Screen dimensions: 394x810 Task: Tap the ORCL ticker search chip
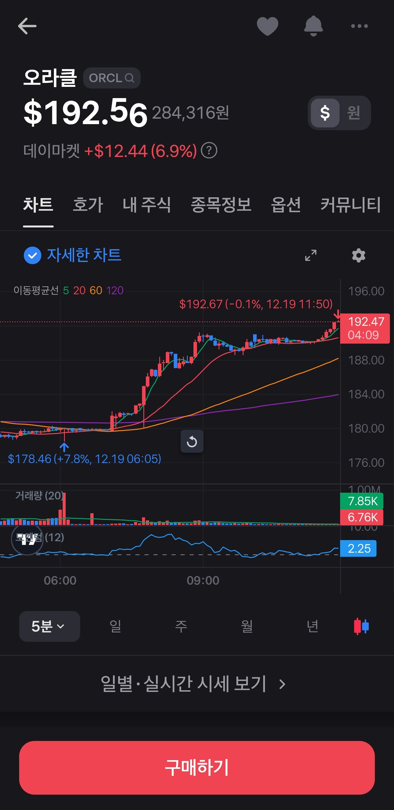coord(112,78)
